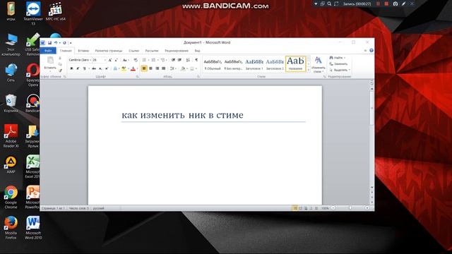
Task: Apply the red font color
Action: [x=133, y=68]
